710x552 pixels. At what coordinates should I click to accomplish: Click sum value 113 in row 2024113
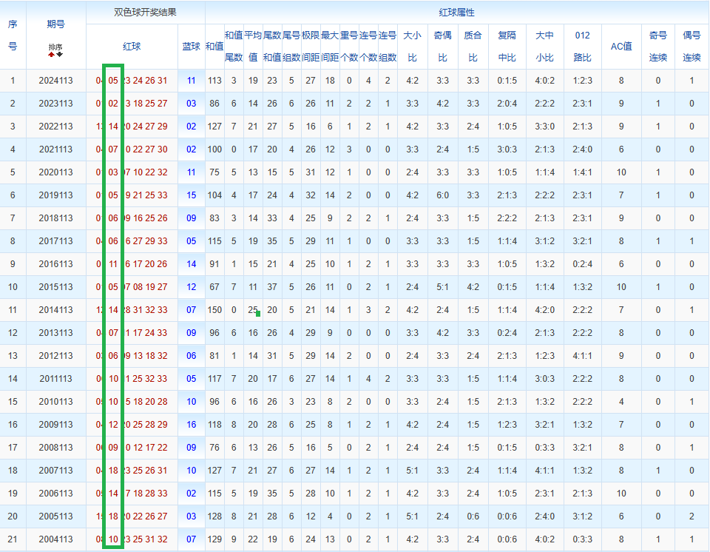[214, 81]
